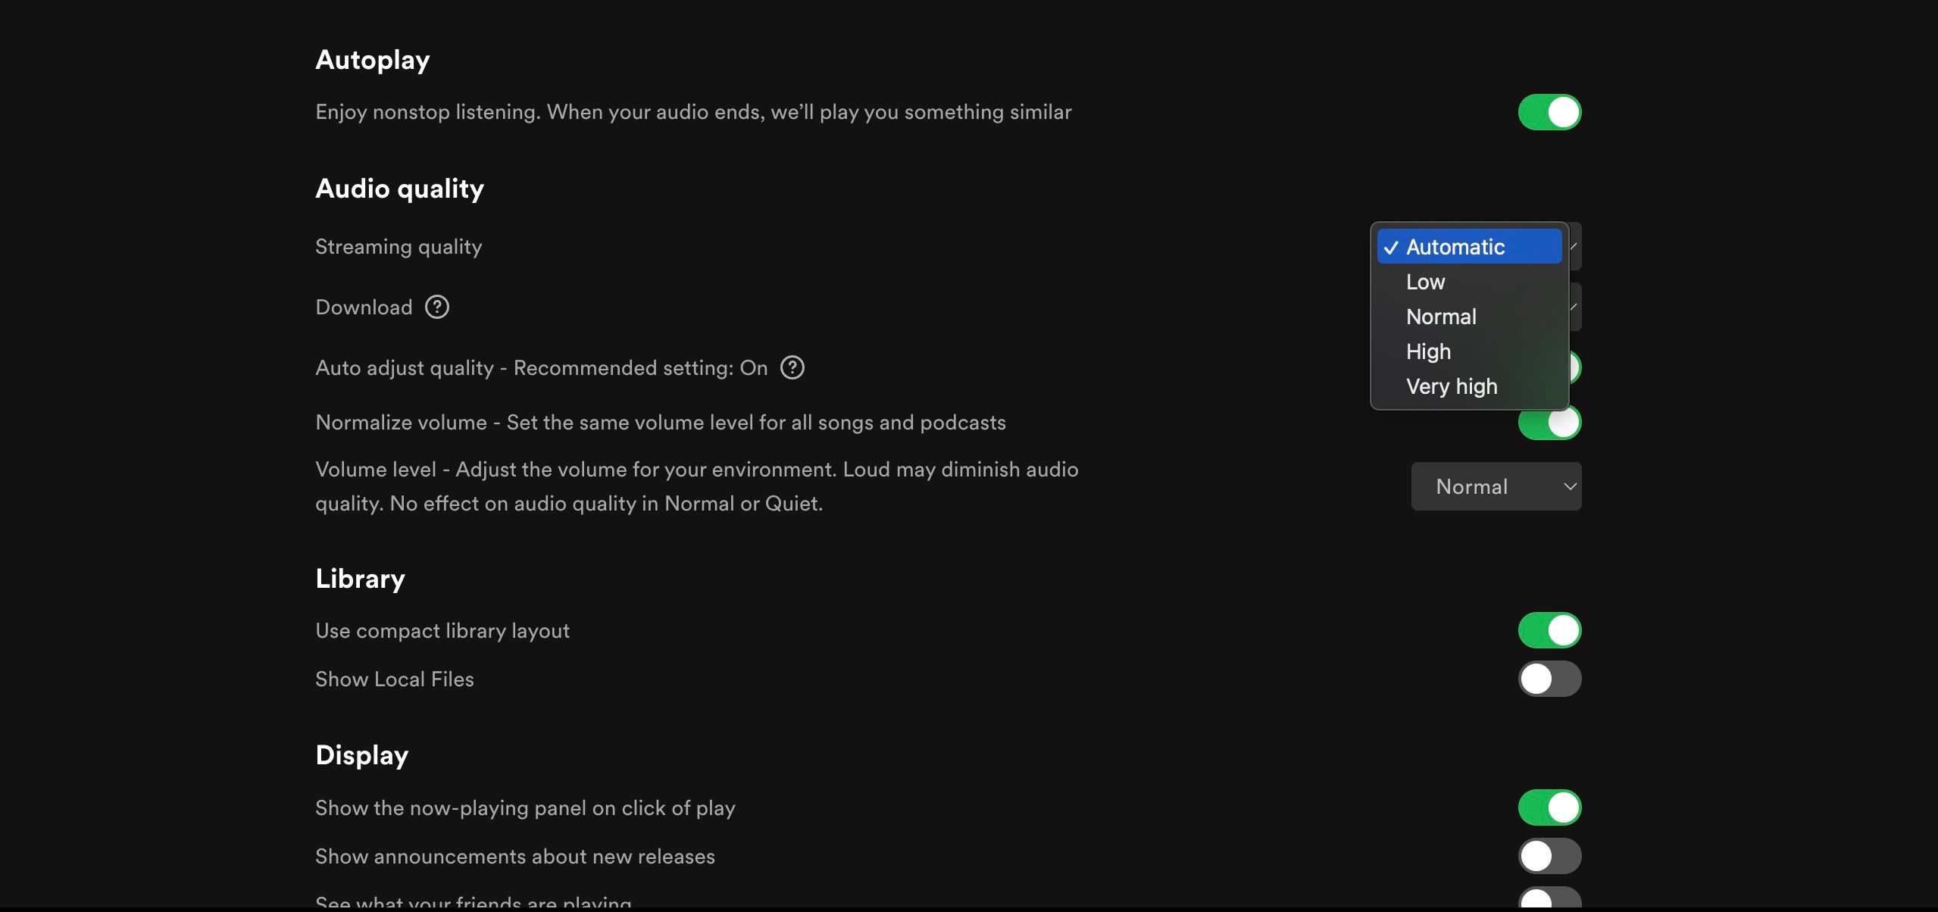Disable the Autoplay toggle
1938x912 pixels.
(1549, 112)
